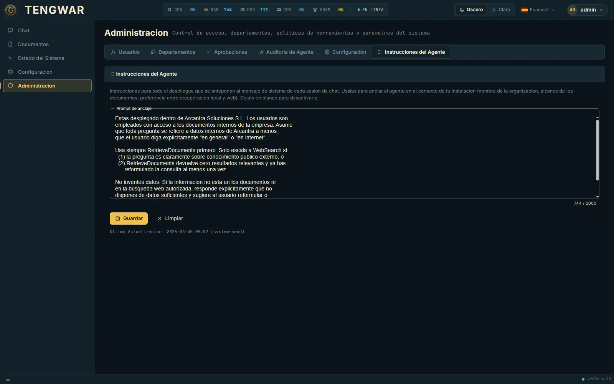Select Instrucciones del Agente tab
Image resolution: width=614 pixels, height=384 pixels.
(x=411, y=52)
